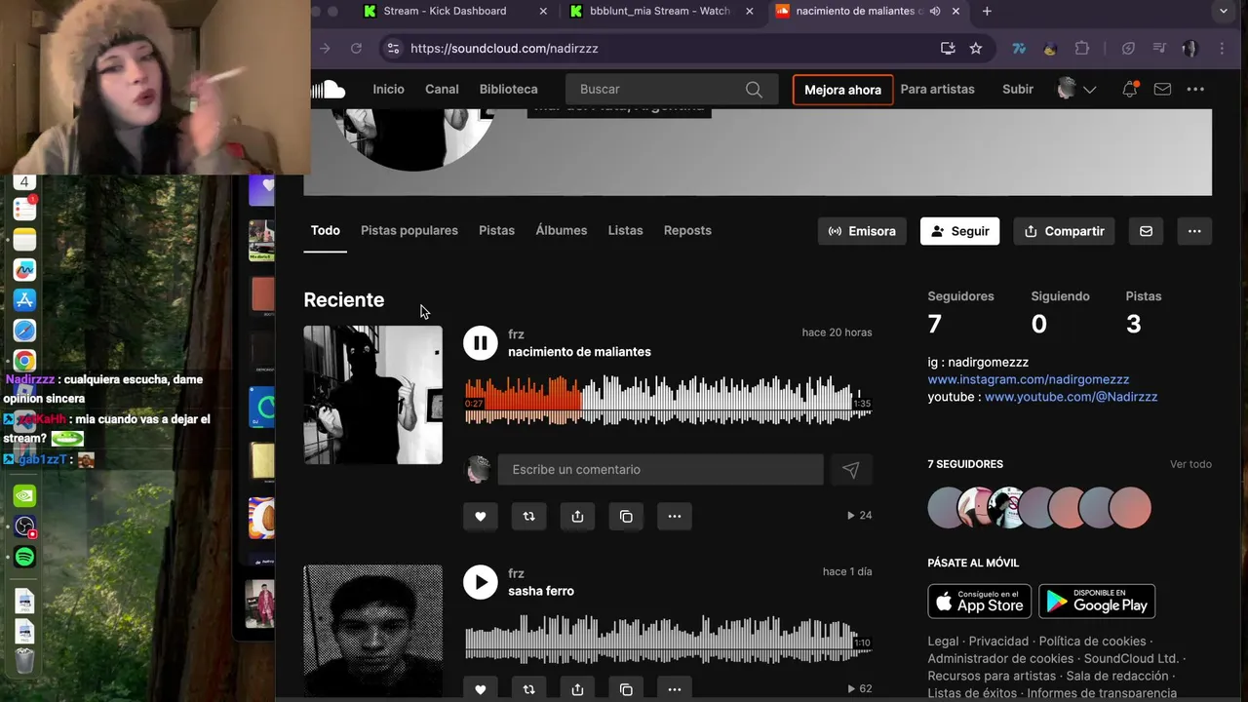Open the YouTube @Nadirzzz link
Viewport: 1248px width, 702px height.
point(1071,397)
